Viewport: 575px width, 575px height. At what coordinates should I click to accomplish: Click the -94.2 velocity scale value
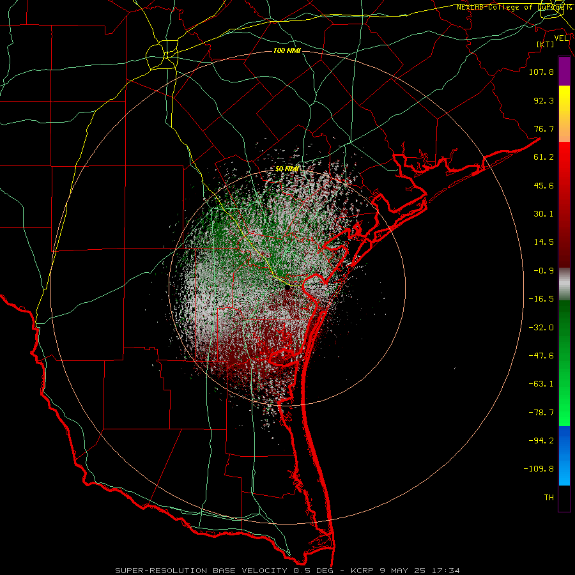pos(541,441)
